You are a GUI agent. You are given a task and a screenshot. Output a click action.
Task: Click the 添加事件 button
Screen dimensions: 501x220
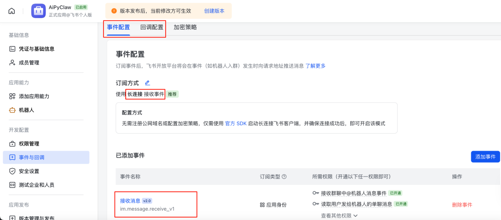click(485, 157)
